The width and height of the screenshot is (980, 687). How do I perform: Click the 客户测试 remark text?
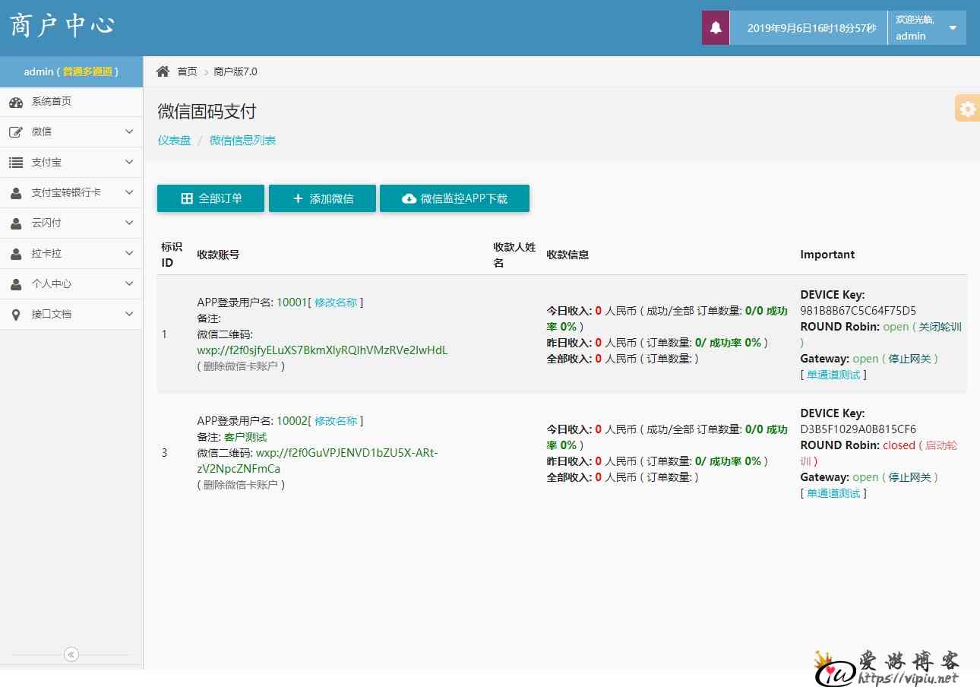tap(245, 437)
